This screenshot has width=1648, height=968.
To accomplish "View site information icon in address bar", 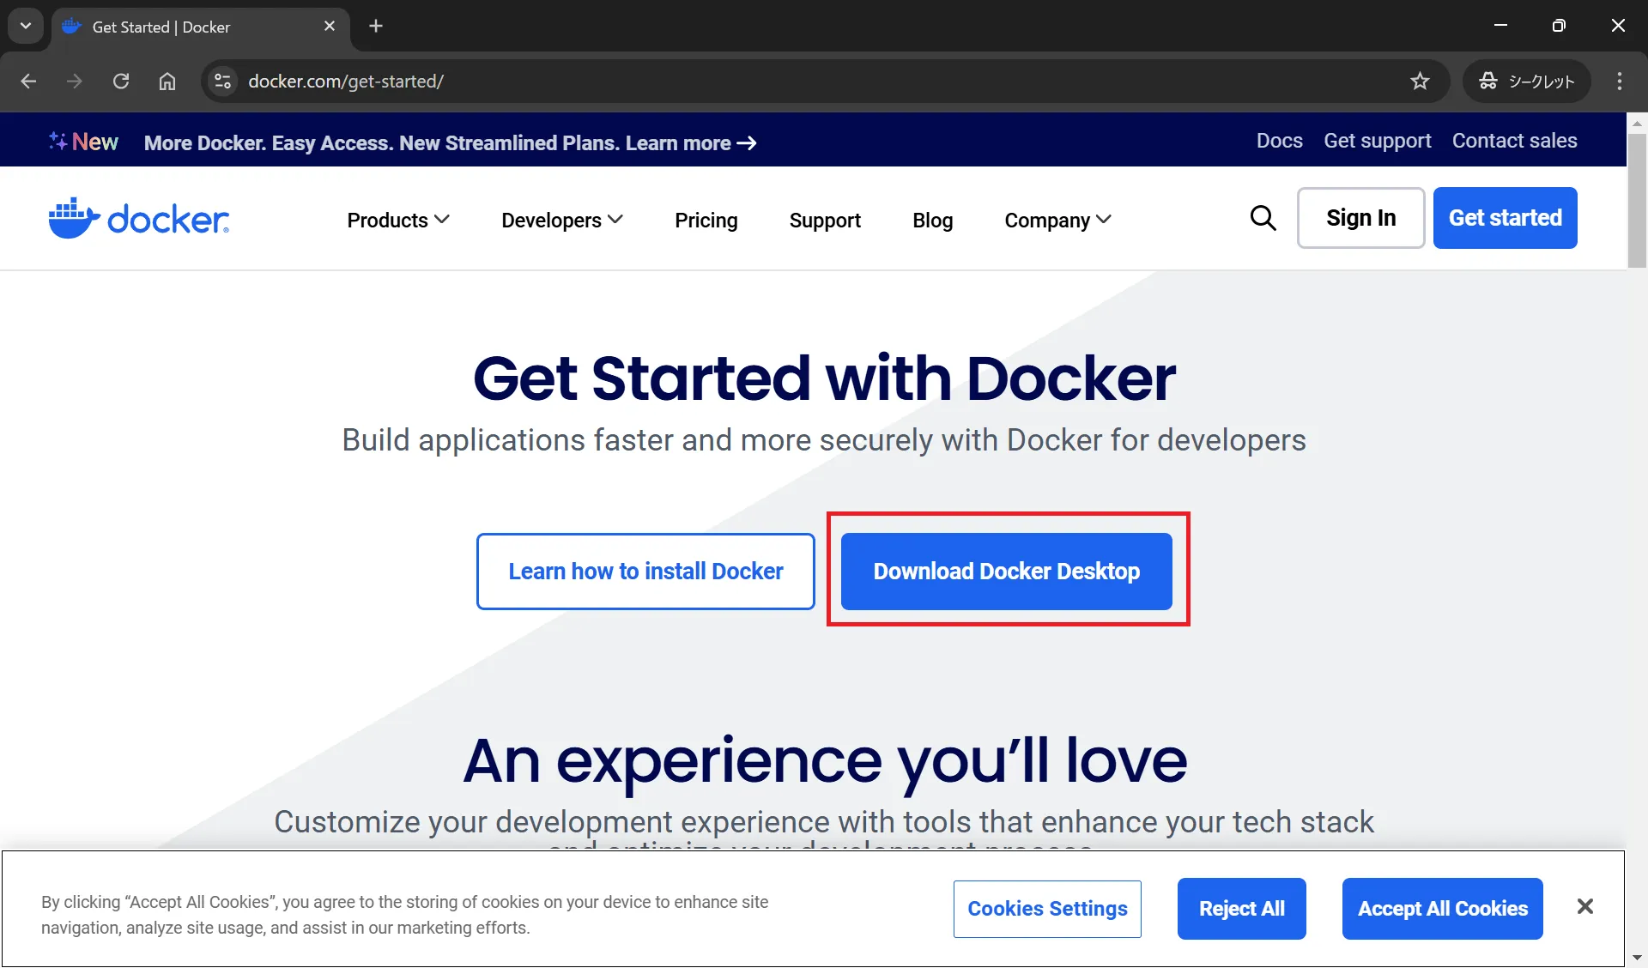I will [222, 81].
